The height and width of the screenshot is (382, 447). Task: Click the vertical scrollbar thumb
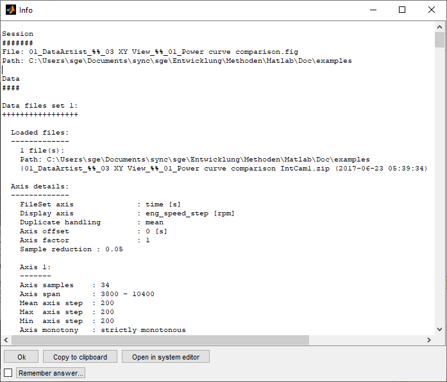click(x=439, y=40)
